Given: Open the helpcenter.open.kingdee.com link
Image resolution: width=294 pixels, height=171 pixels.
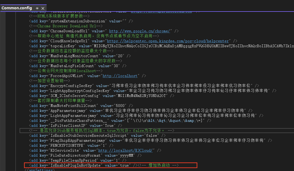Looking at the screenshot, I should 168,41.
